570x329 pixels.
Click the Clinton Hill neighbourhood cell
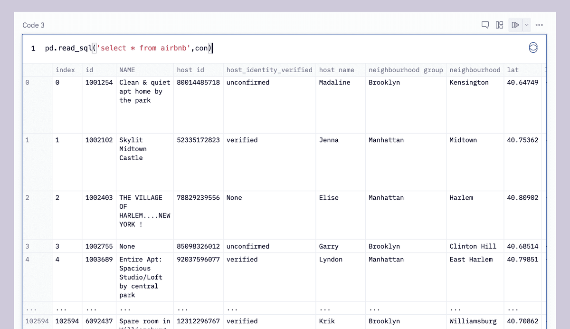473,246
